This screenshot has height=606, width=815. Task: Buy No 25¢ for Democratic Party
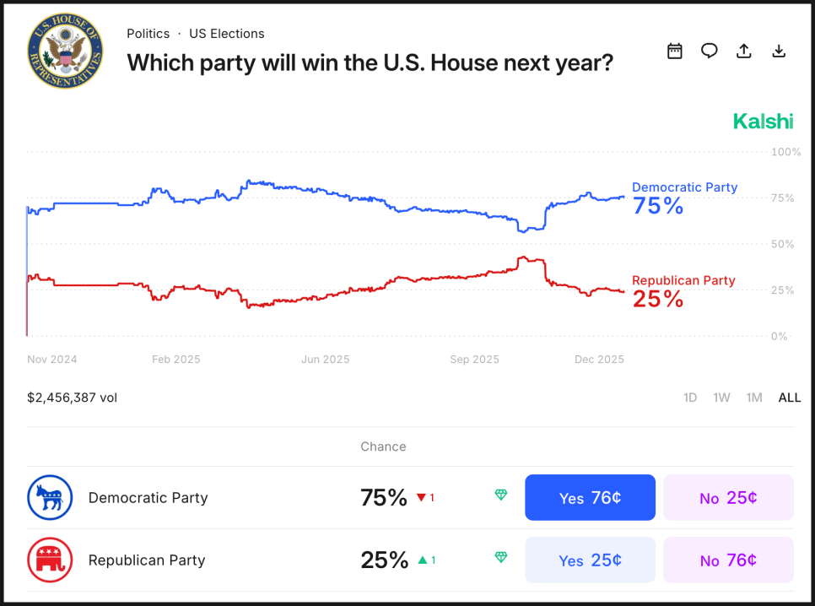coord(728,497)
